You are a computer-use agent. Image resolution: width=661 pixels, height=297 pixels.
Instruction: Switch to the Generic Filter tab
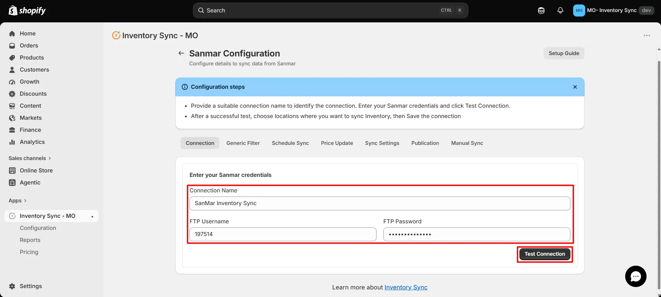243,143
